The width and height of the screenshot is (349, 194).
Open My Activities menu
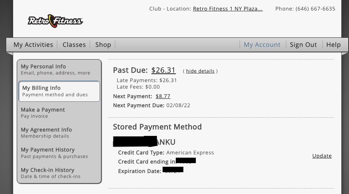tap(33, 45)
